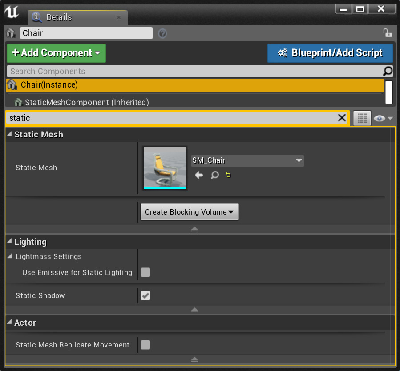Image resolution: width=400 pixels, height=371 pixels.
Task: Open the SM_Chair asset dropdown
Action: 247,160
